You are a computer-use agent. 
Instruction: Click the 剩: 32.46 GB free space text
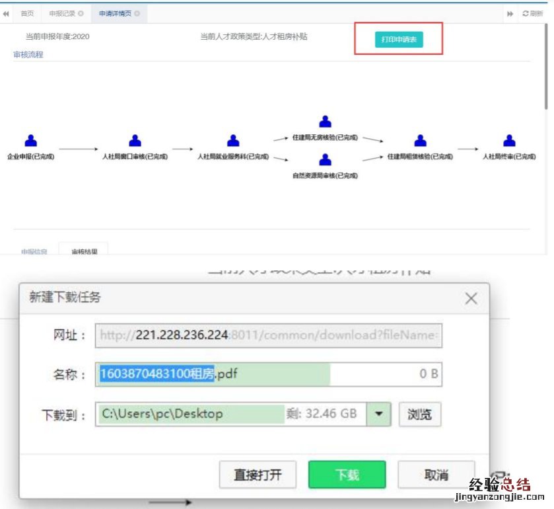(x=321, y=414)
